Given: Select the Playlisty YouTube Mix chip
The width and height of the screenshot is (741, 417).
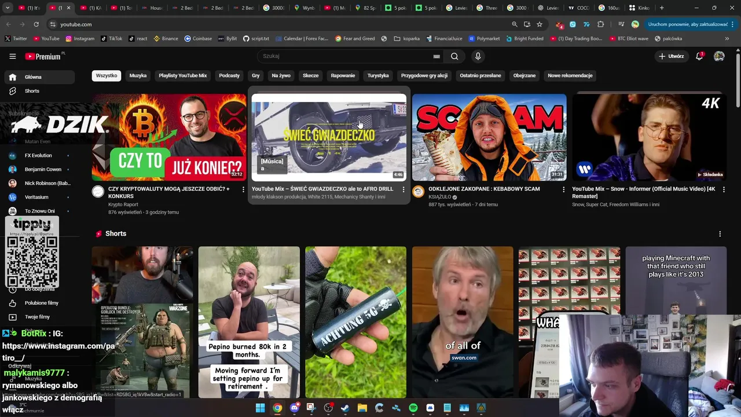Looking at the screenshot, I should click(183, 75).
